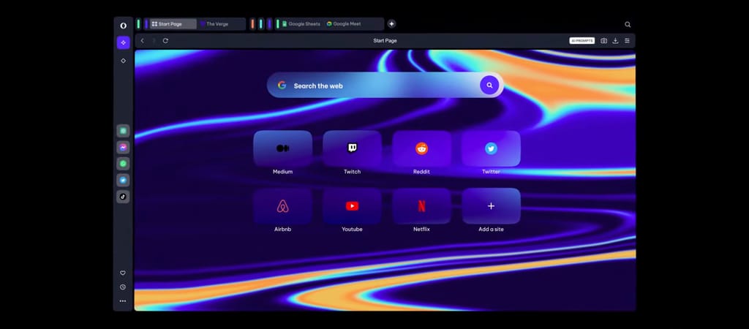Open TikTok in the sidebar

123,196
